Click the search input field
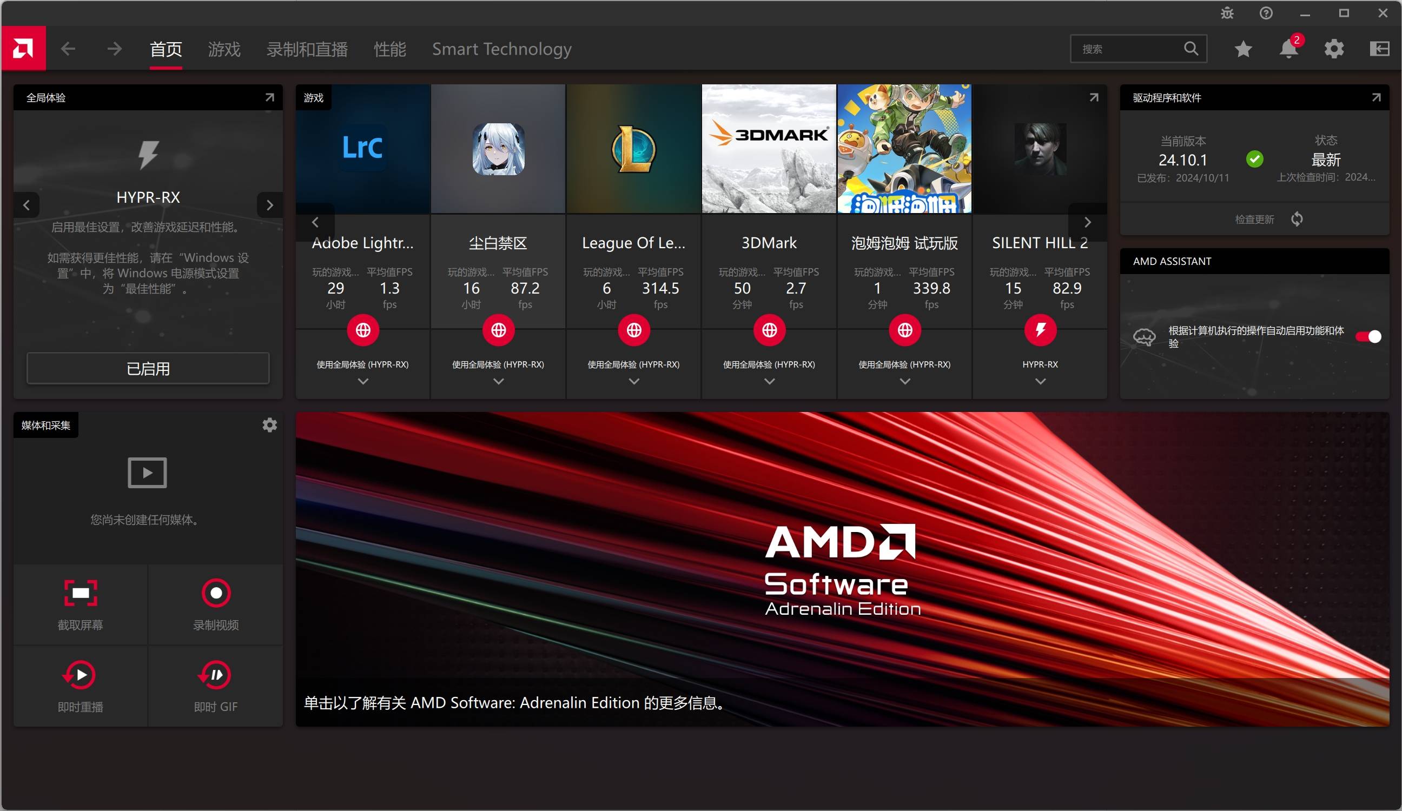The width and height of the screenshot is (1402, 811). click(x=1135, y=49)
